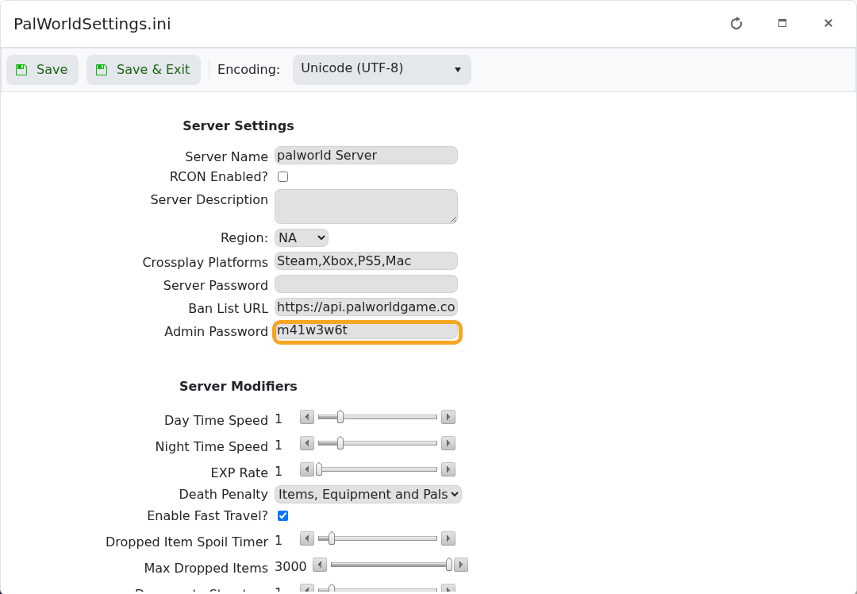This screenshot has height=594, width=857.
Task: Enable the RCON Enabled checkbox
Action: (282, 176)
